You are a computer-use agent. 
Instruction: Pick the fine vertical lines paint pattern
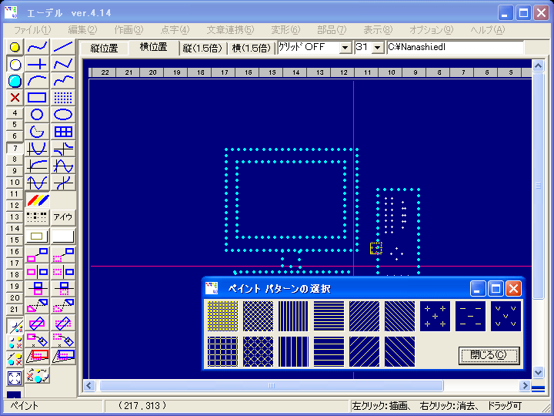click(x=293, y=316)
